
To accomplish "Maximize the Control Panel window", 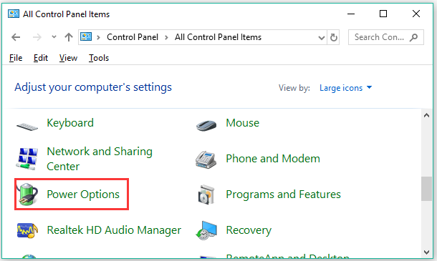I will click(383, 14).
